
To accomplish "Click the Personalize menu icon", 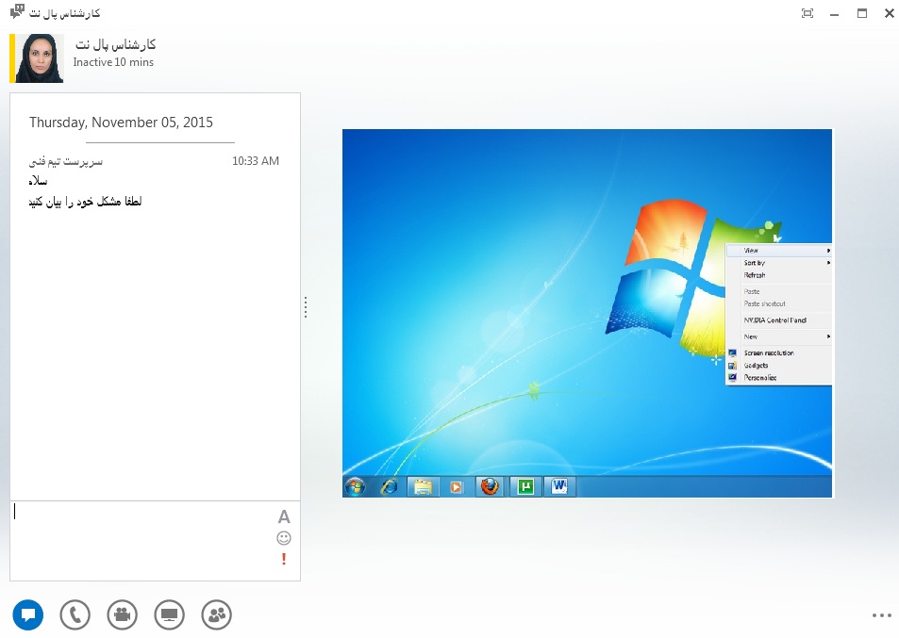I will (x=732, y=377).
